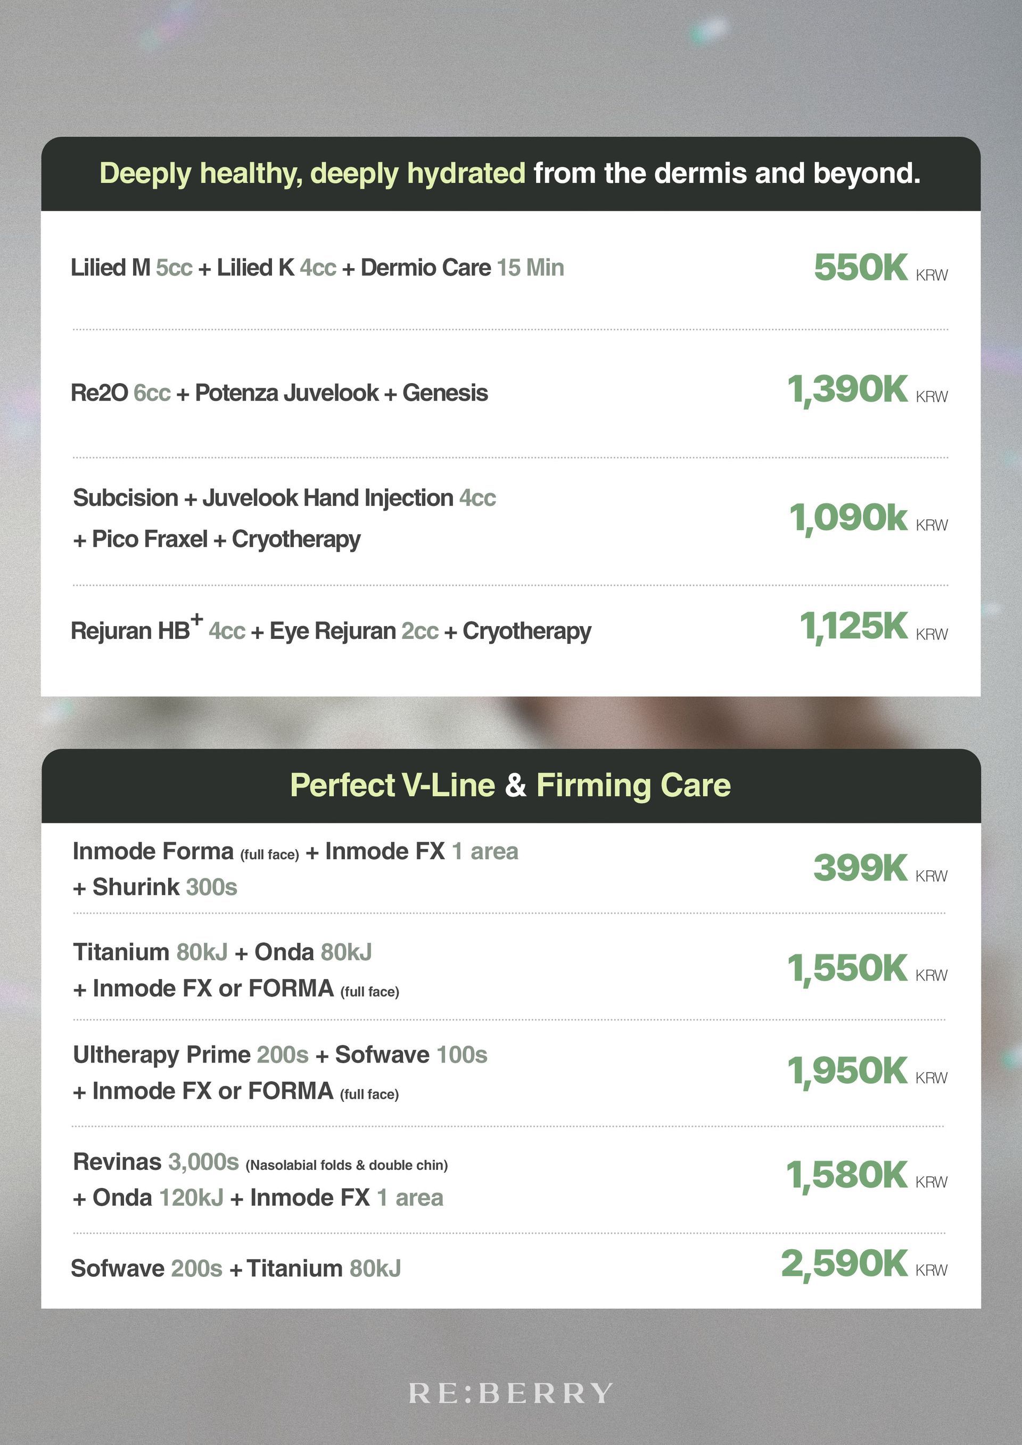Click the 1,390K KRW price

point(867,390)
